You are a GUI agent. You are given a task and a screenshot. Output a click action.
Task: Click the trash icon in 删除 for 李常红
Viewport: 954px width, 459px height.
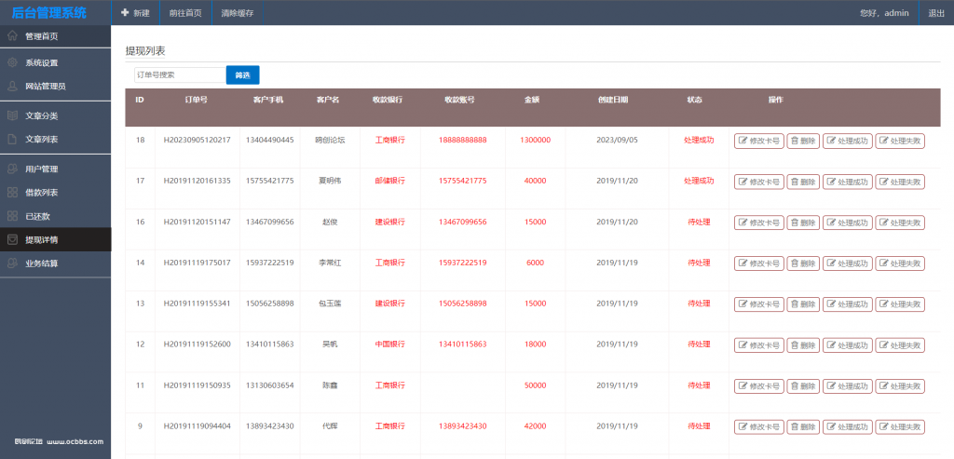pyautogui.click(x=795, y=263)
